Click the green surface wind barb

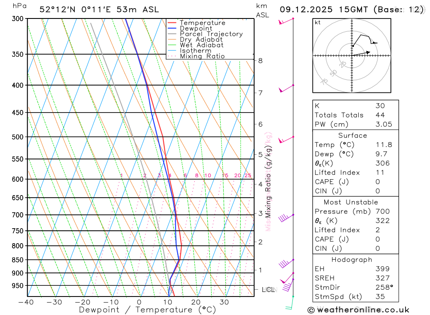tap(289, 303)
